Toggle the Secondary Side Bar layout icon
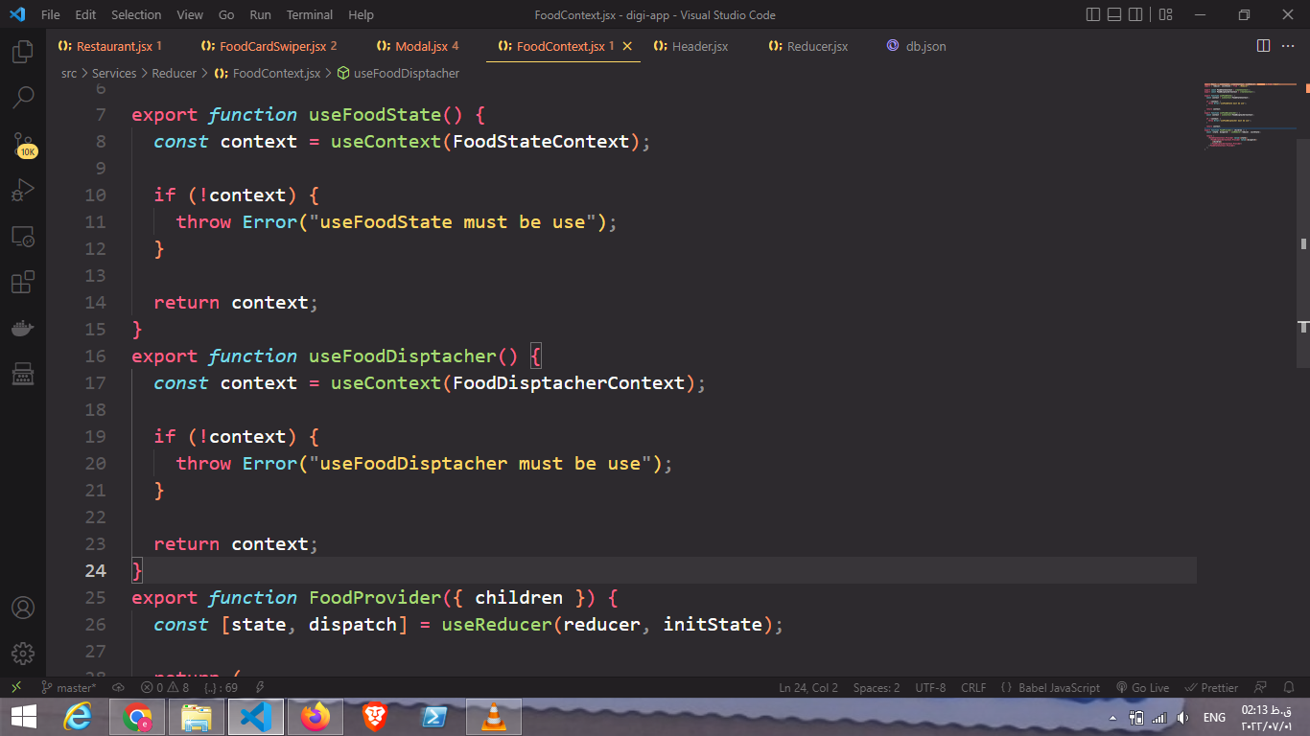 tap(1135, 14)
